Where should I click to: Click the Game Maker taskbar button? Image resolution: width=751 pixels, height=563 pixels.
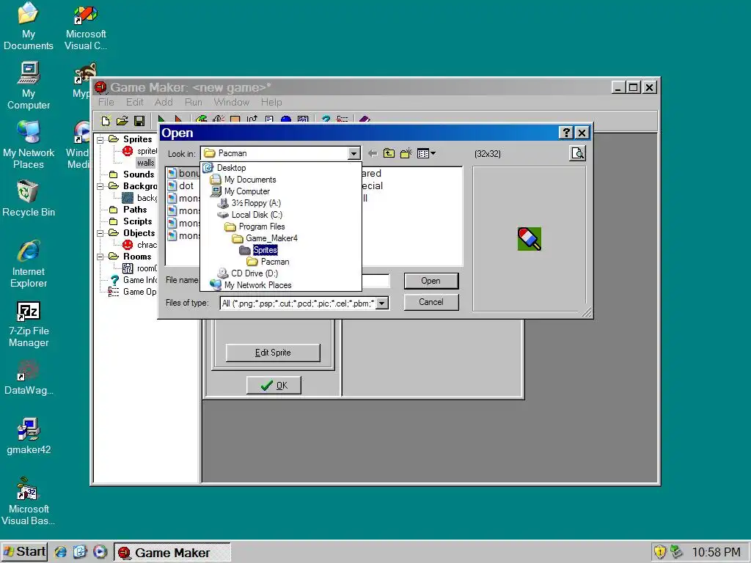point(172,553)
